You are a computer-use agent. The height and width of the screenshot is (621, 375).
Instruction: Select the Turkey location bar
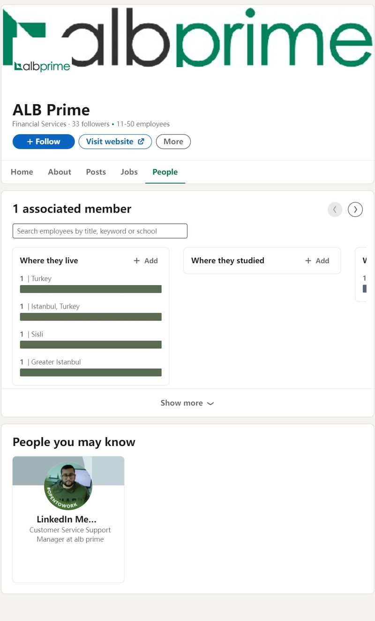[x=91, y=289]
